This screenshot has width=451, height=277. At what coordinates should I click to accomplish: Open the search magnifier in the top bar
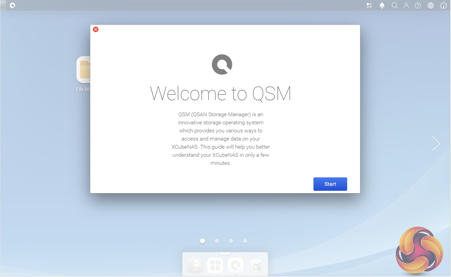pyautogui.click(x=395, y=5)
